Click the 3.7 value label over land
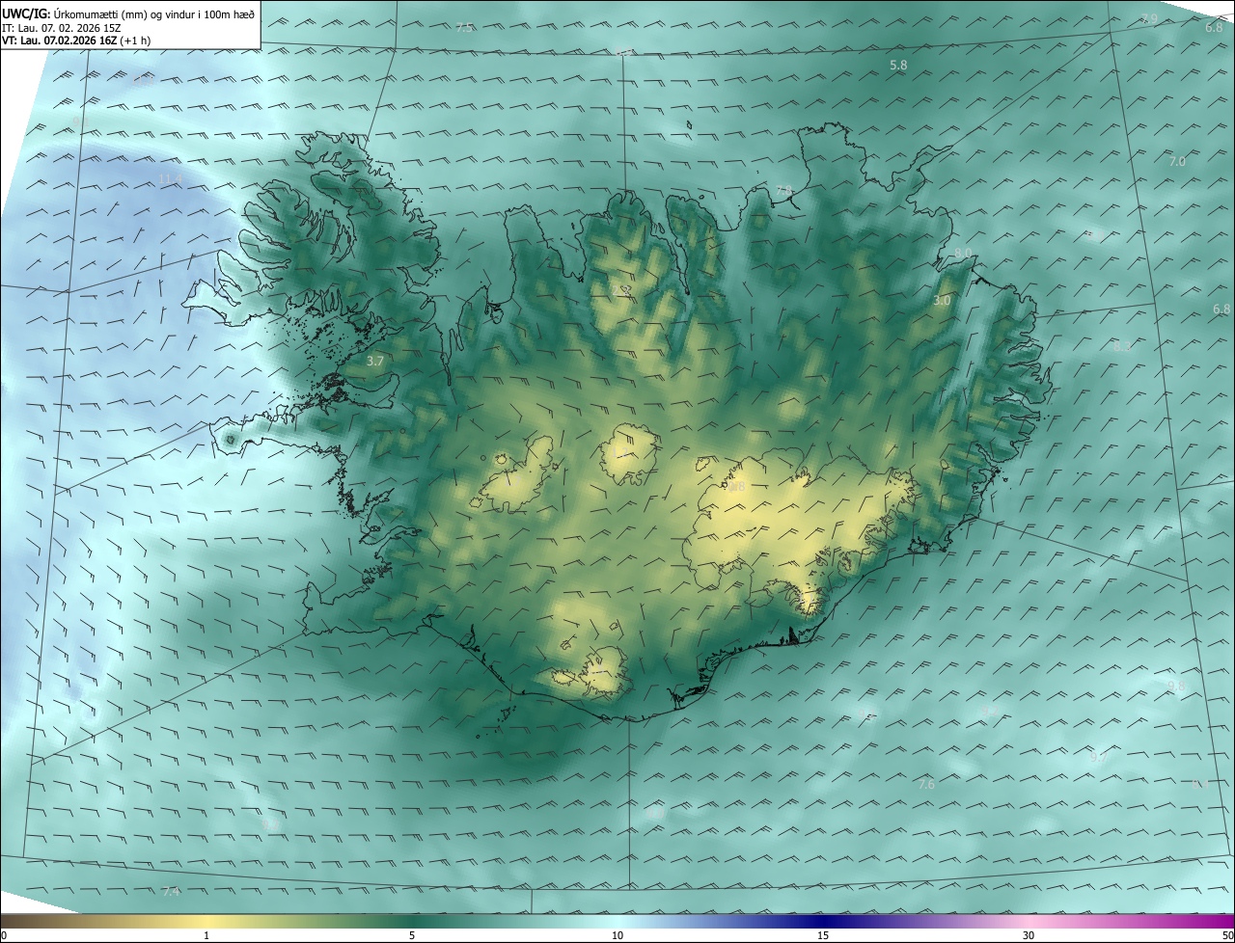1235x943 pixels. pyautogui.click(x=375, y=361)
